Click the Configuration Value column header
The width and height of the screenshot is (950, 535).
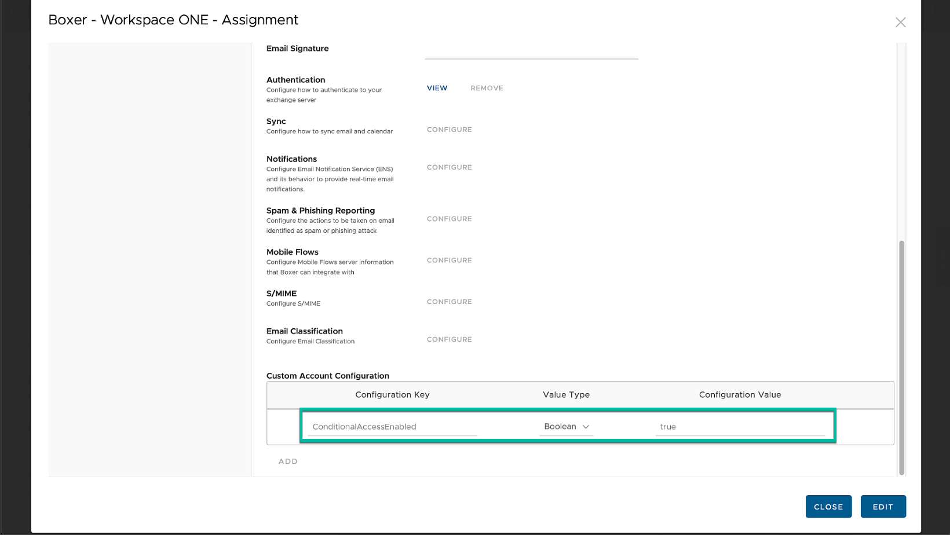click(740, 395)
